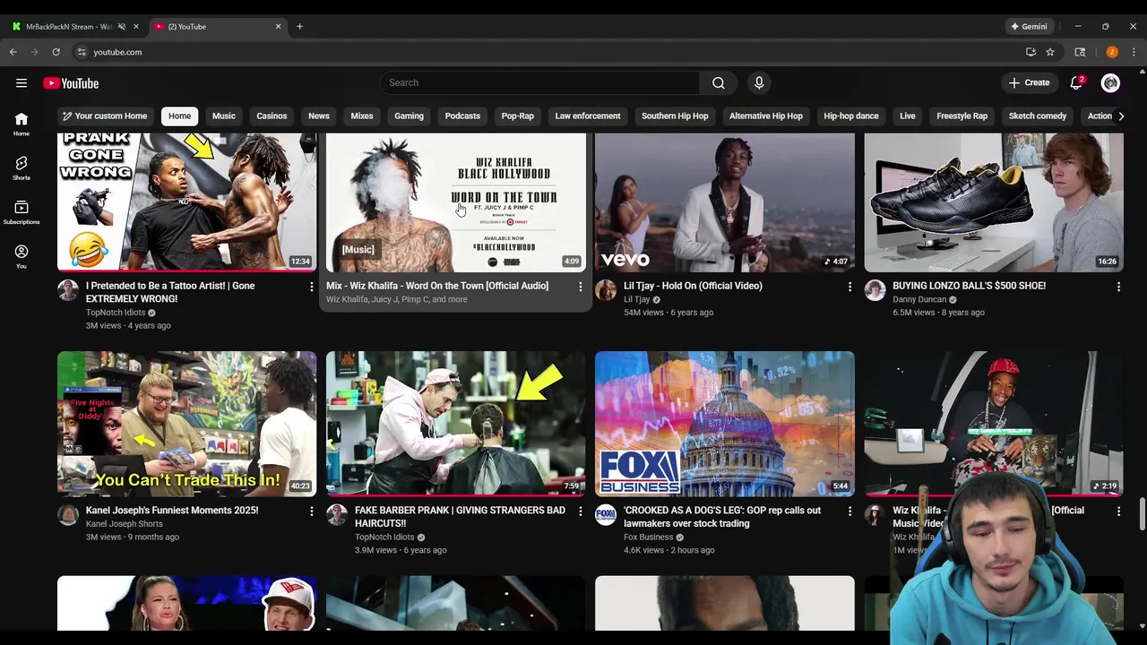1147x645 pixels.
Task: Bookmark this page with the star
Action: click(1050, 52)
